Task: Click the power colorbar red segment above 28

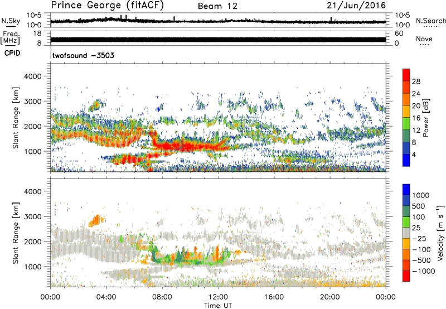Action: point(406,75)
